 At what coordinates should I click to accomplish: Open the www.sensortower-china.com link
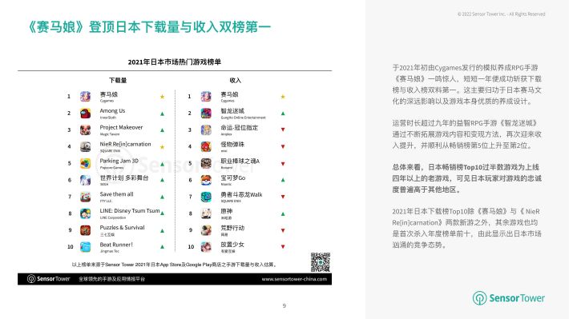tap(294, 279)
